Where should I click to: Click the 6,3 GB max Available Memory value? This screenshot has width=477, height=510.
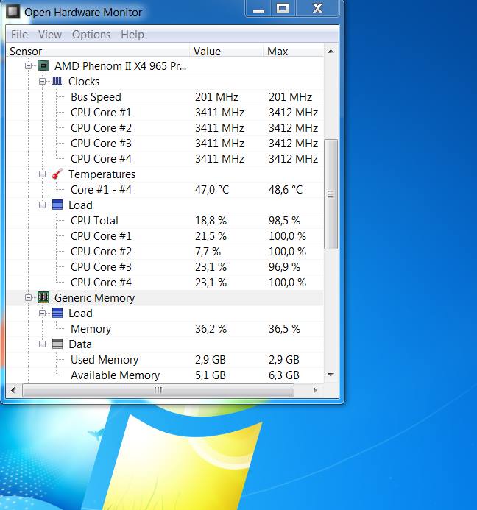click(283, 375)
